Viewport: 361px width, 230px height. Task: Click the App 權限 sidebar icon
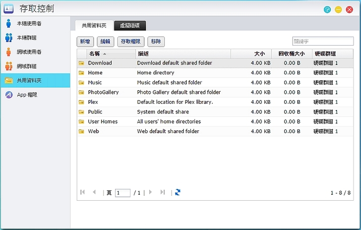[8, 95]
